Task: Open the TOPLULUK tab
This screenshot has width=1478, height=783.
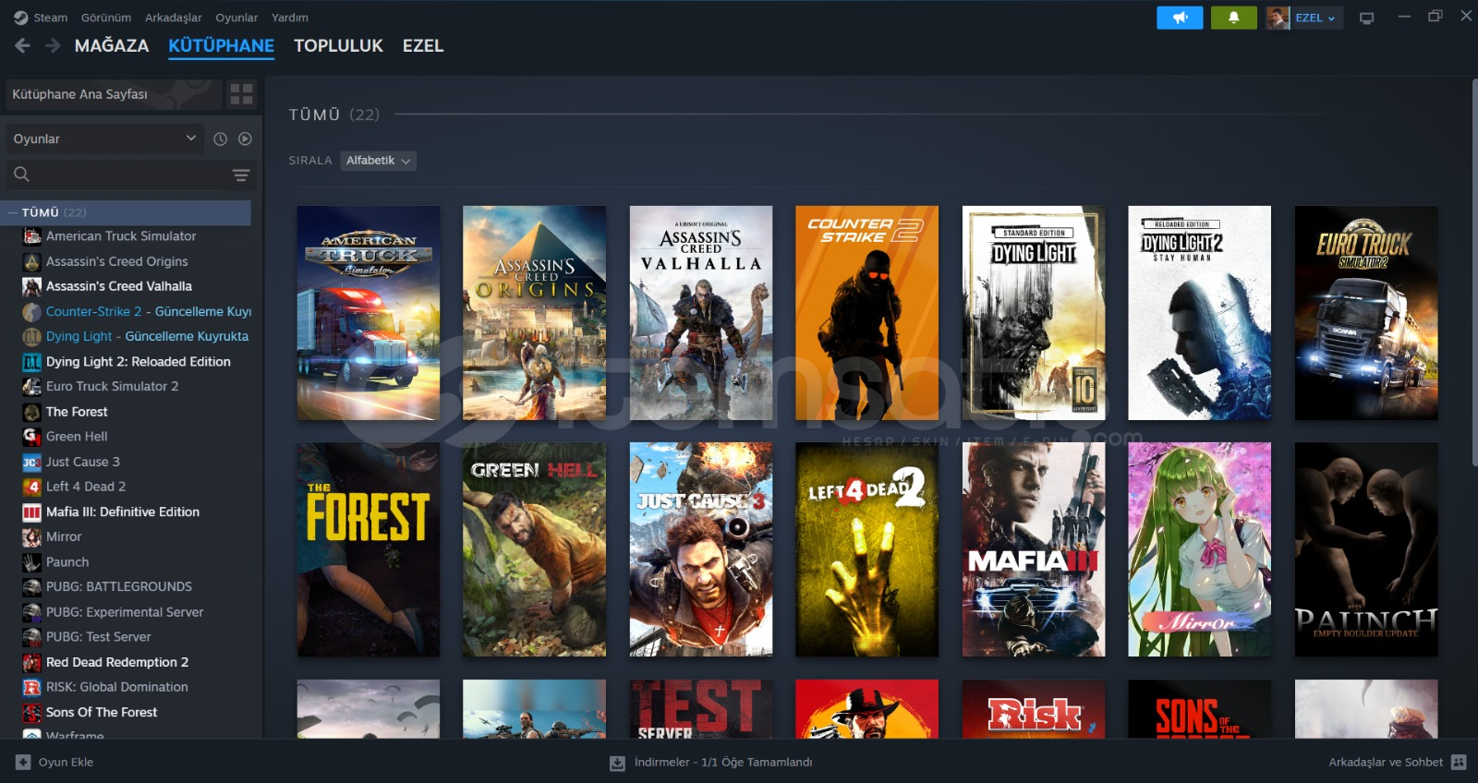Action: point(338,45)
